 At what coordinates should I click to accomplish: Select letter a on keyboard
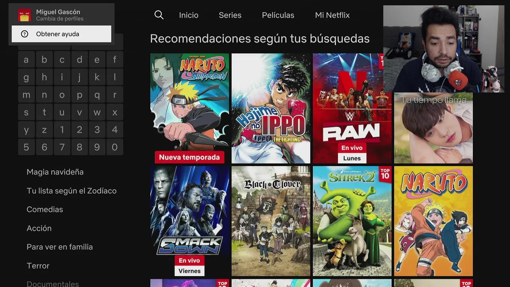(26, 60)
